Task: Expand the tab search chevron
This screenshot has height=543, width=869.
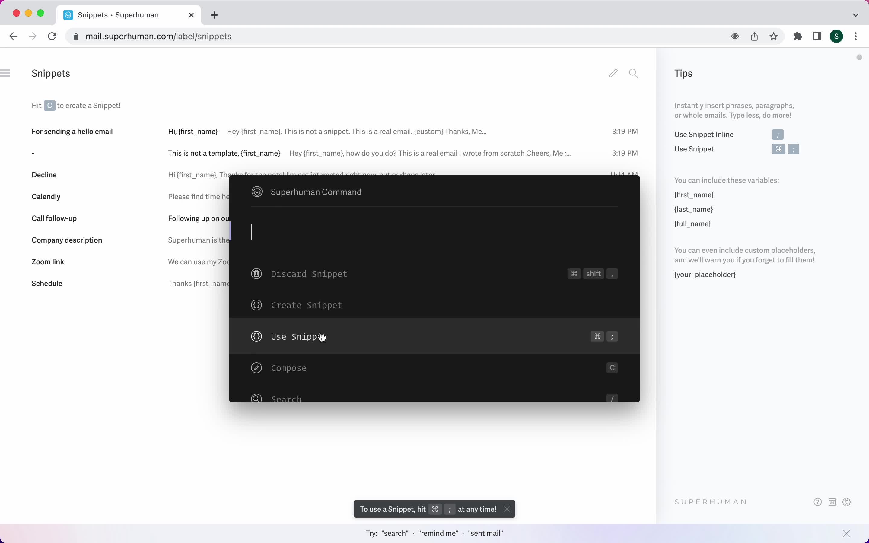Action: pos(856,15)
